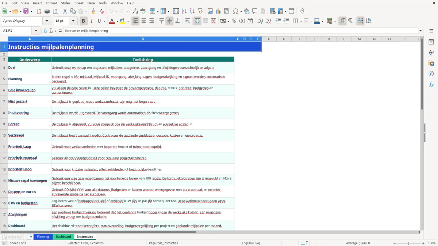The image size is (438, 246).
Task: Open the sidebar Navigator panel
Action: pos(431,74)
